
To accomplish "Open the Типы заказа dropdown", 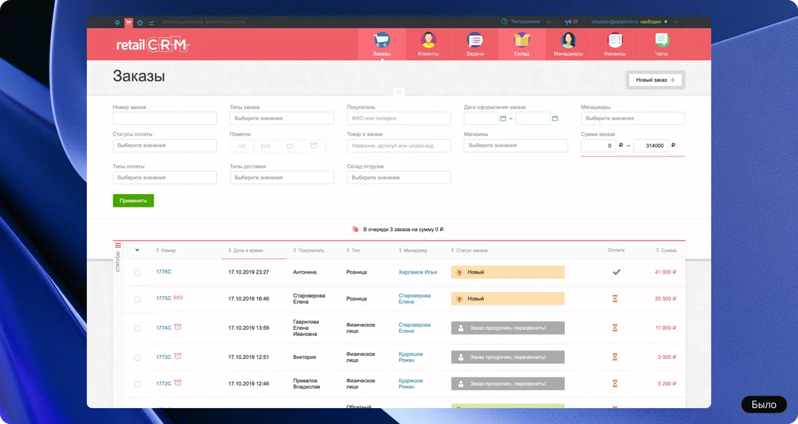I will point(282,119).
